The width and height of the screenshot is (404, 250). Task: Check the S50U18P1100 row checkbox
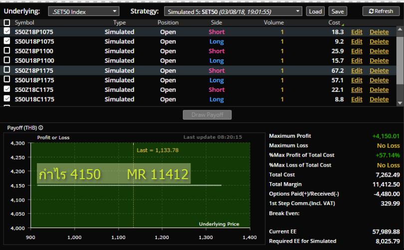pos(7,60)
